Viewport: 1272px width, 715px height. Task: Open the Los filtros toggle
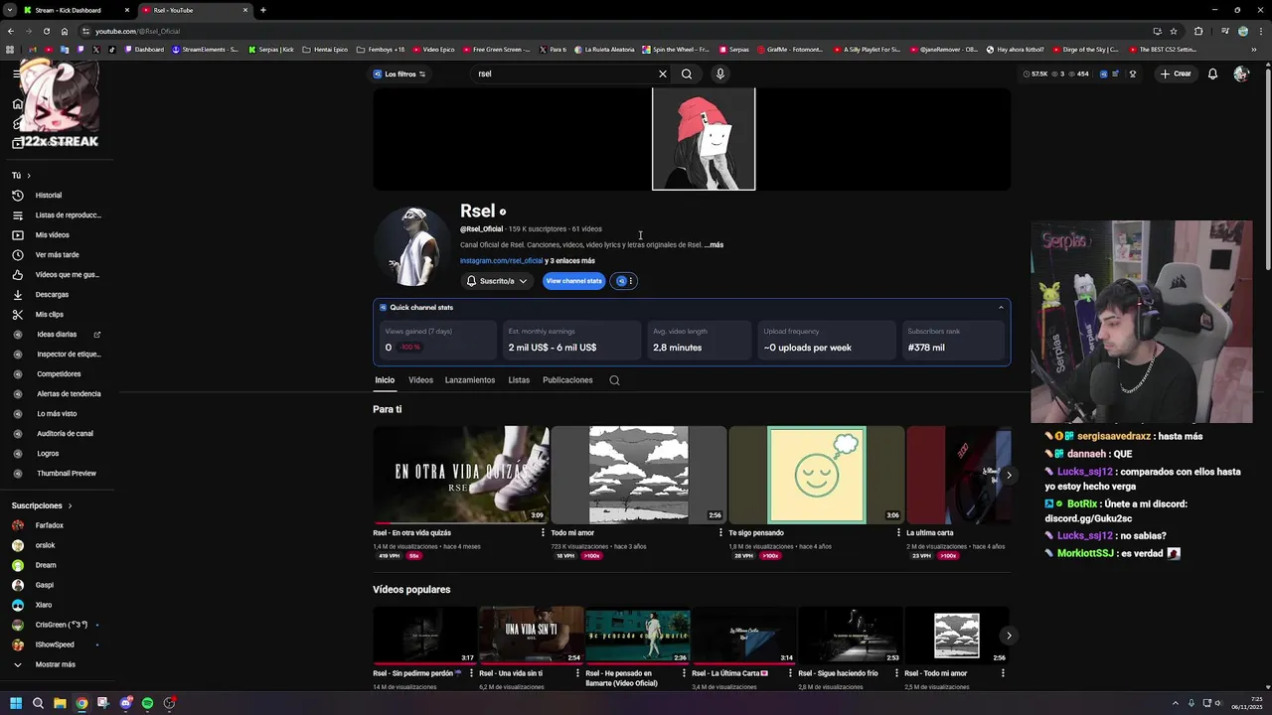[399, 73]
